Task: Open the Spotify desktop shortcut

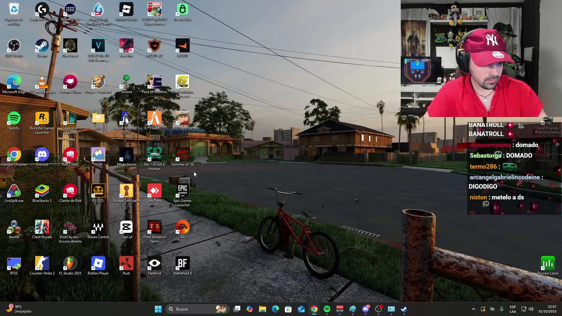Action: click(x=14, y=121)
